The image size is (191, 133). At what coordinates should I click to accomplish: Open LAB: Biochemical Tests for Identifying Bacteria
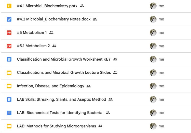pos(60,113)
